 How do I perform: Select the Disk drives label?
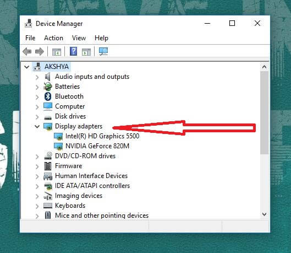click(x=70, y=116)
